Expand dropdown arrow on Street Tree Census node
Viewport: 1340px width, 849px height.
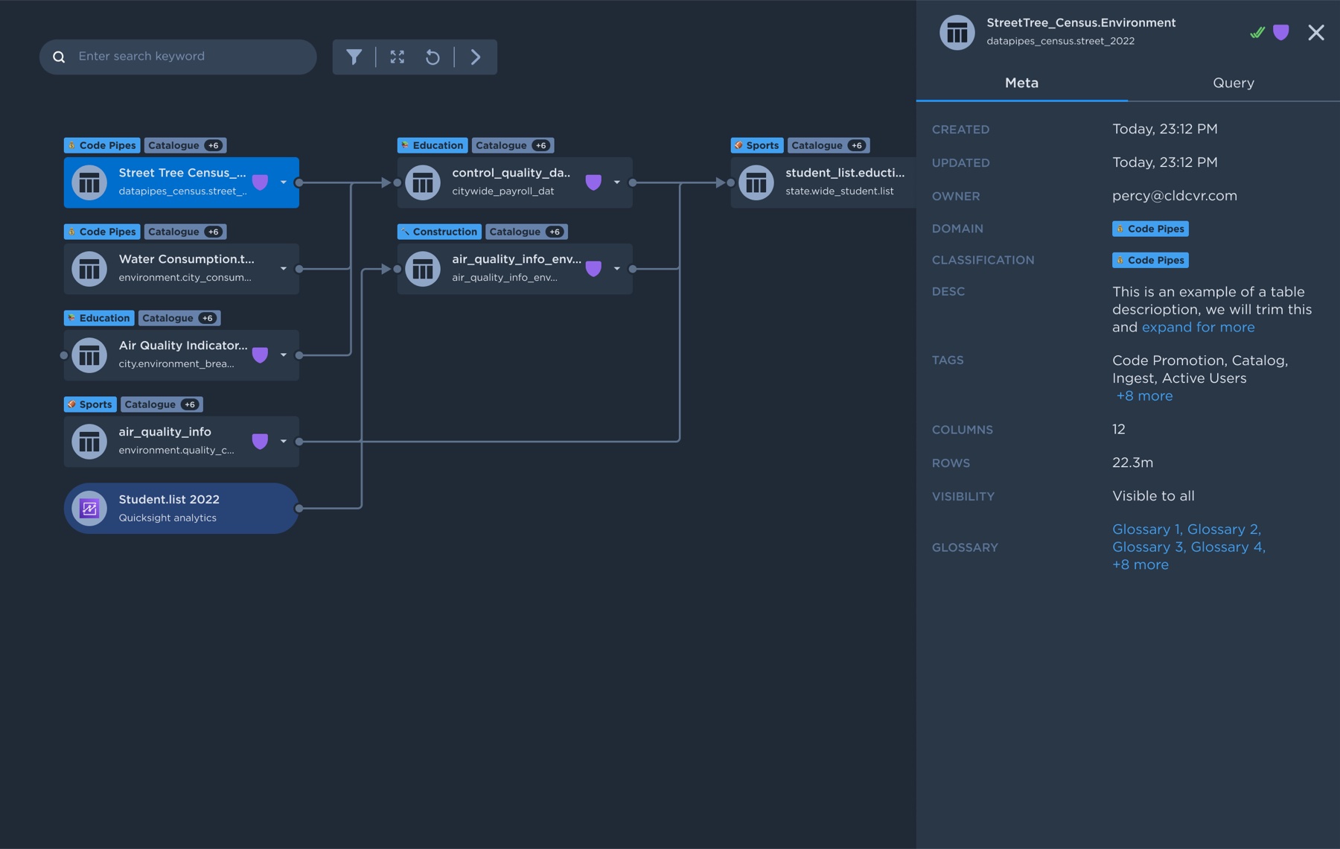284,182
